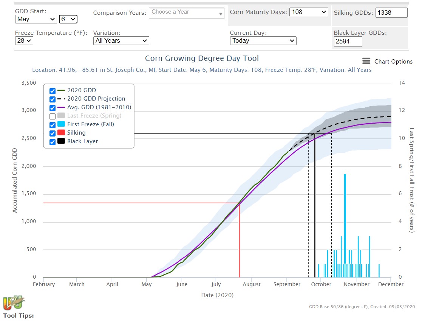Open the Variation dropdown

coord(121,40)
